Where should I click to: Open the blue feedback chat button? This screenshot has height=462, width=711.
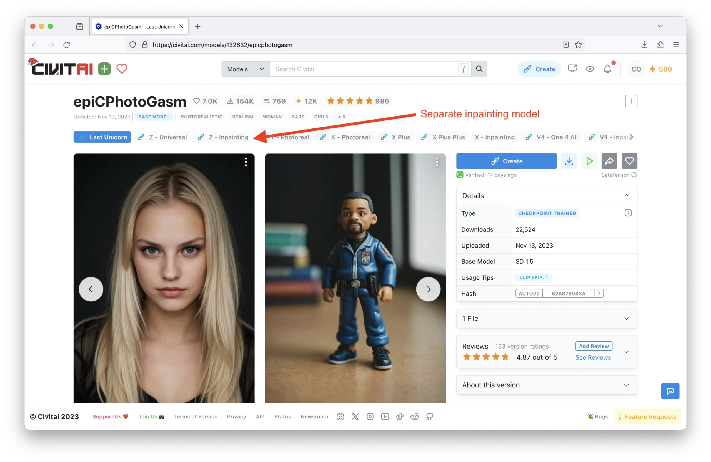[670, 391]
